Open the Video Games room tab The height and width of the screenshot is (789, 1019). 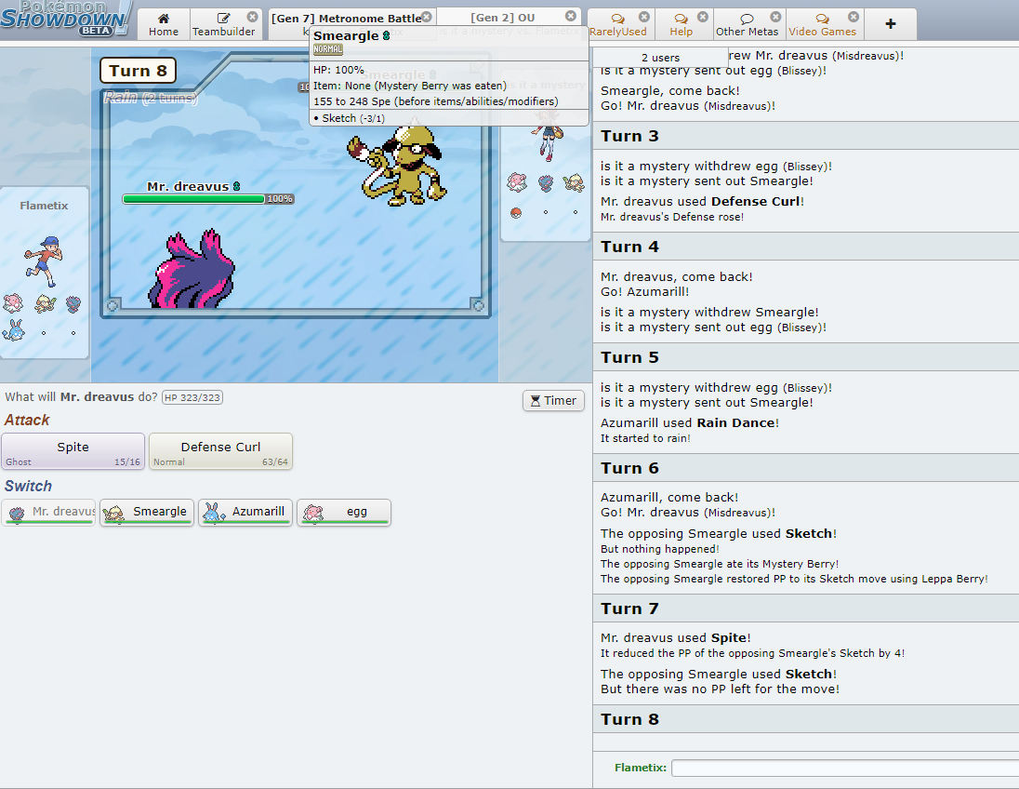pyautogui.click(x=822, y=25)
